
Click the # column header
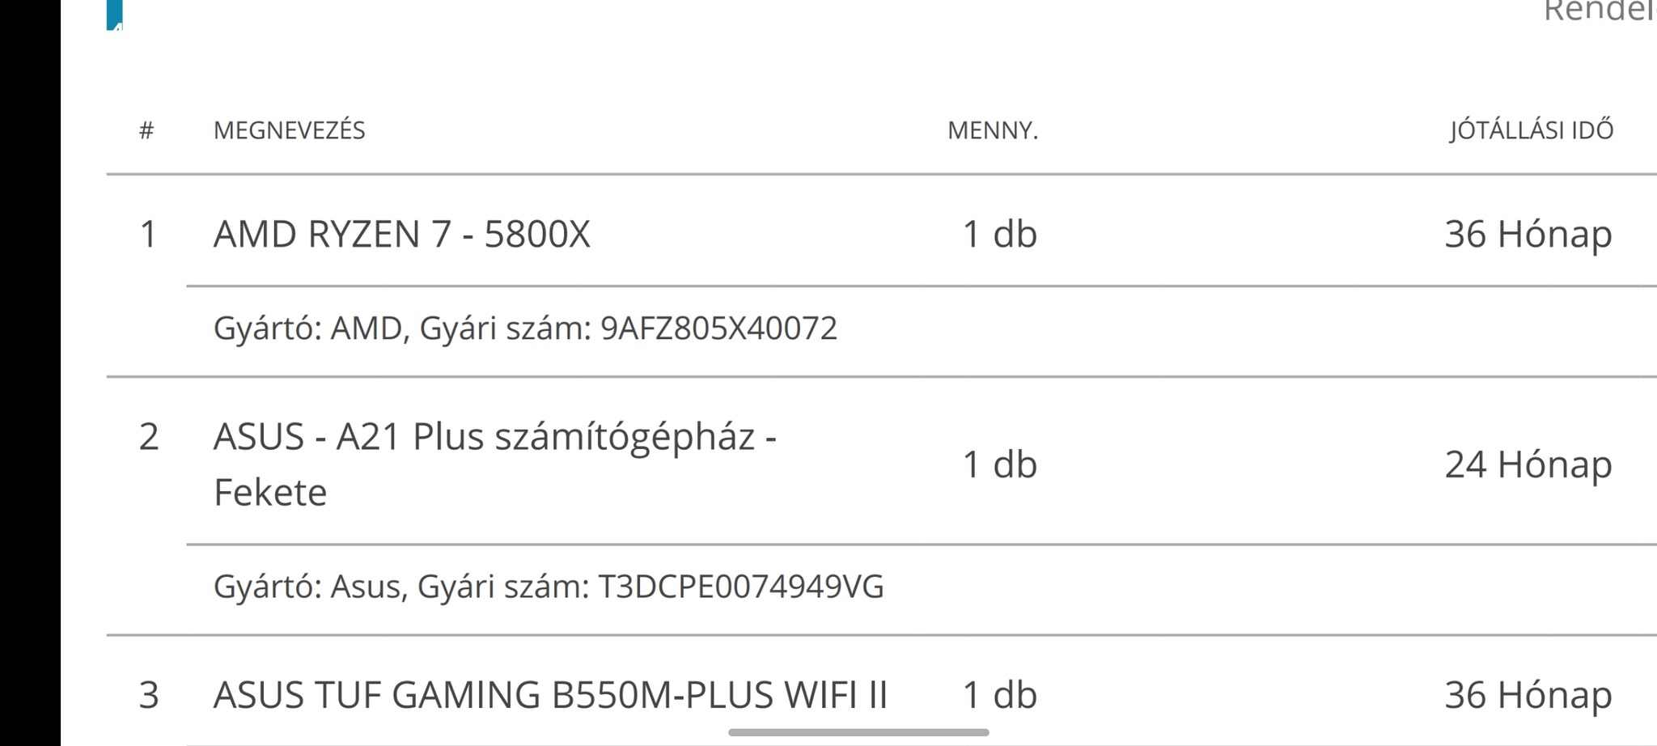(146, 130)
